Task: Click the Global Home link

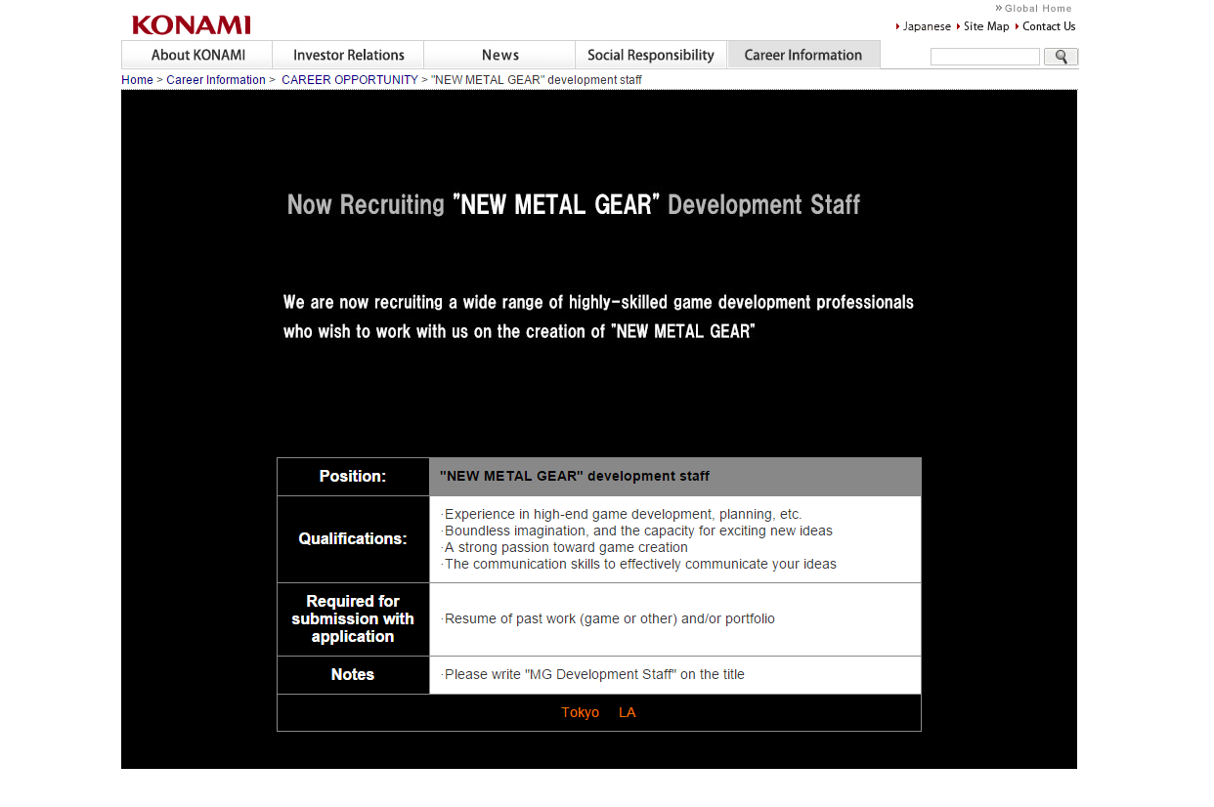Action: (1034, 9)
